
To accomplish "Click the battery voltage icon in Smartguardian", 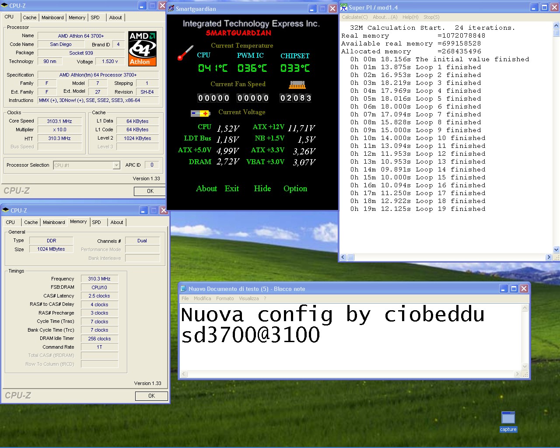I will (200, 113).
